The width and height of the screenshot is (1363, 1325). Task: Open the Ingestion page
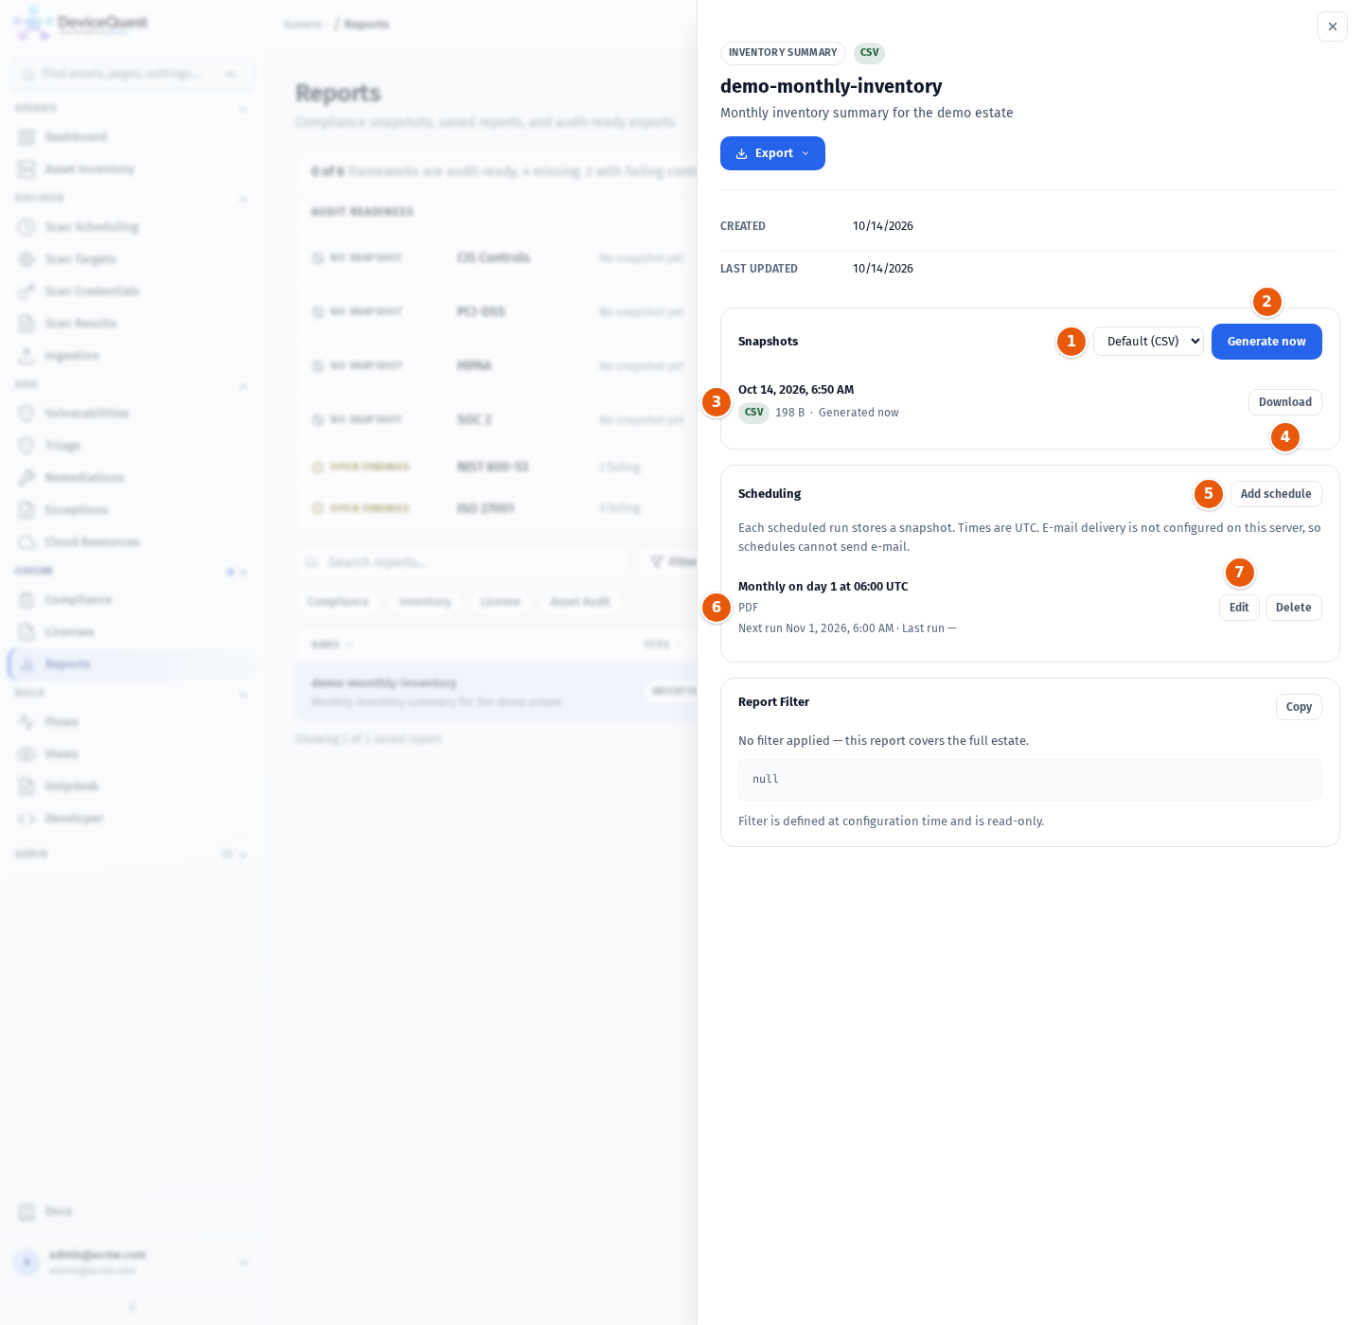point(131,356)
